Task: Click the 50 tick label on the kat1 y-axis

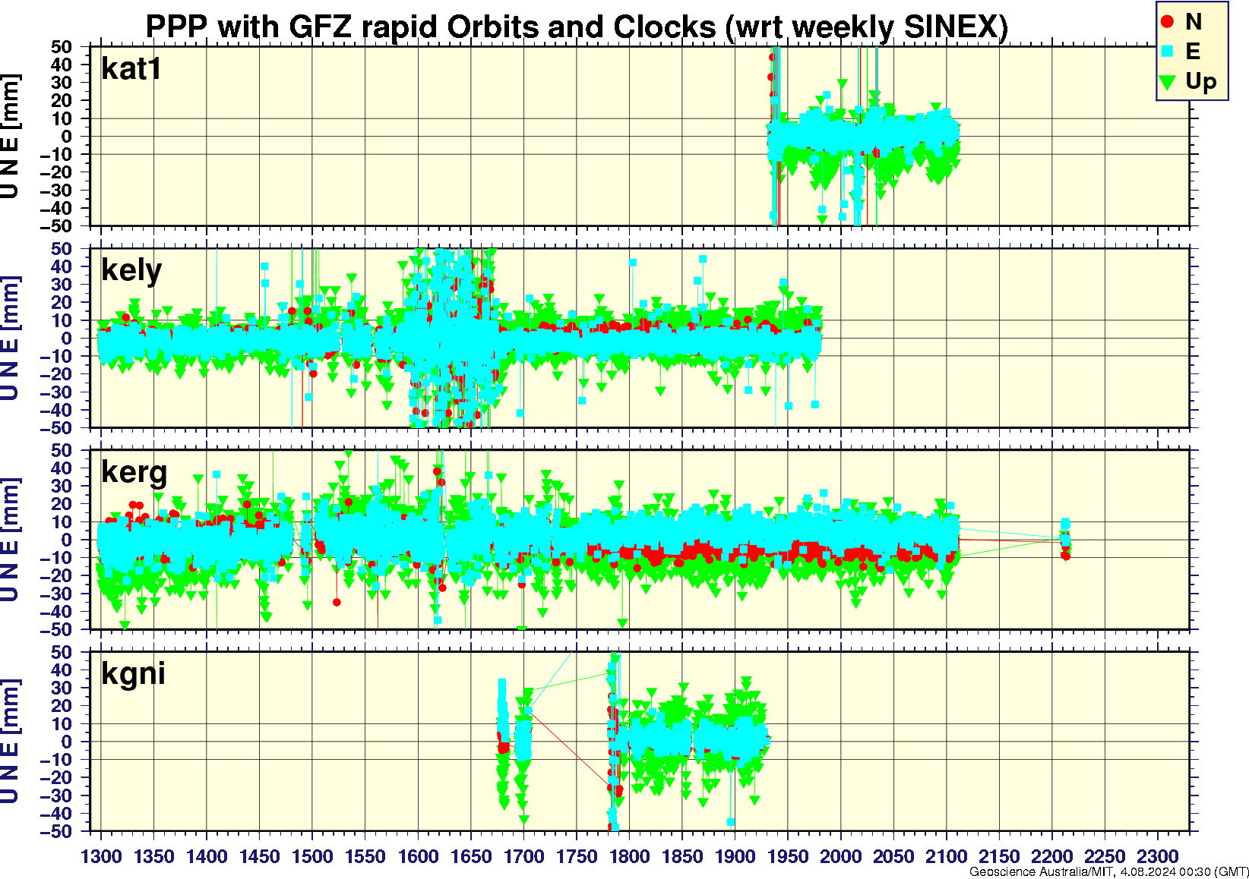Action: (62, 47)
